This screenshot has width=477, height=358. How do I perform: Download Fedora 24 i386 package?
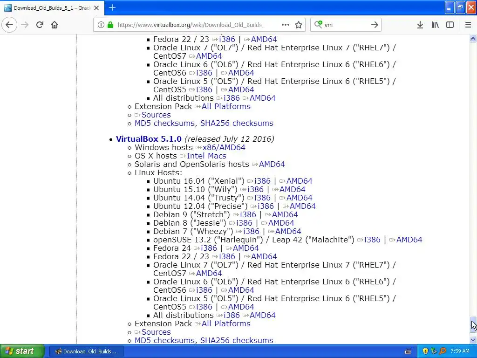pos(209,248)
